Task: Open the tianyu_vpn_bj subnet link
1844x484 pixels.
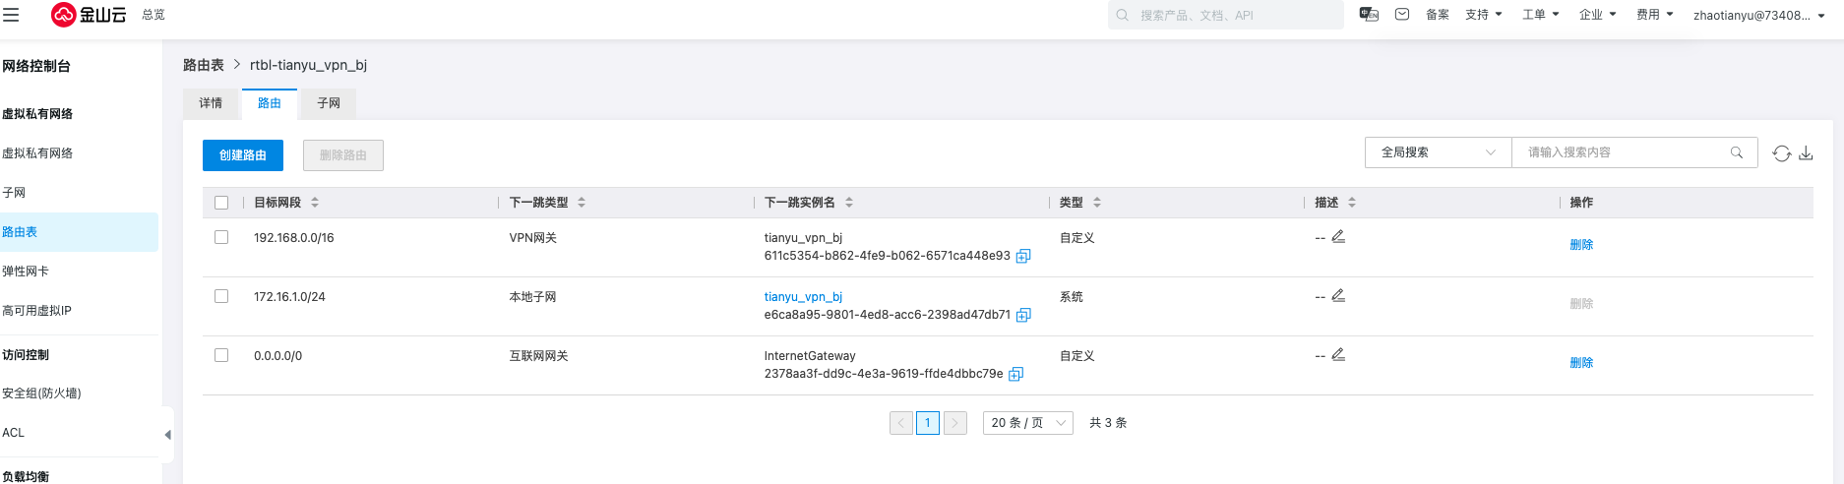Action: pos(803,297)
